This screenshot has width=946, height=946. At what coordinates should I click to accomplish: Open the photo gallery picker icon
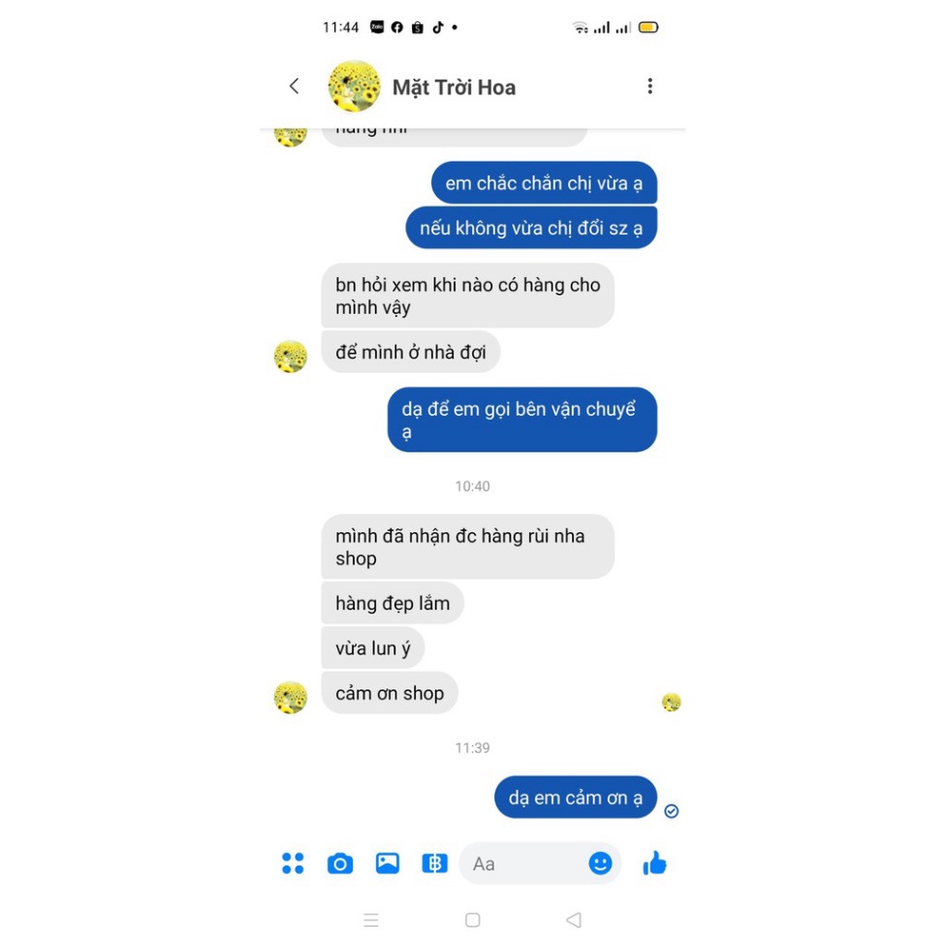388,864
